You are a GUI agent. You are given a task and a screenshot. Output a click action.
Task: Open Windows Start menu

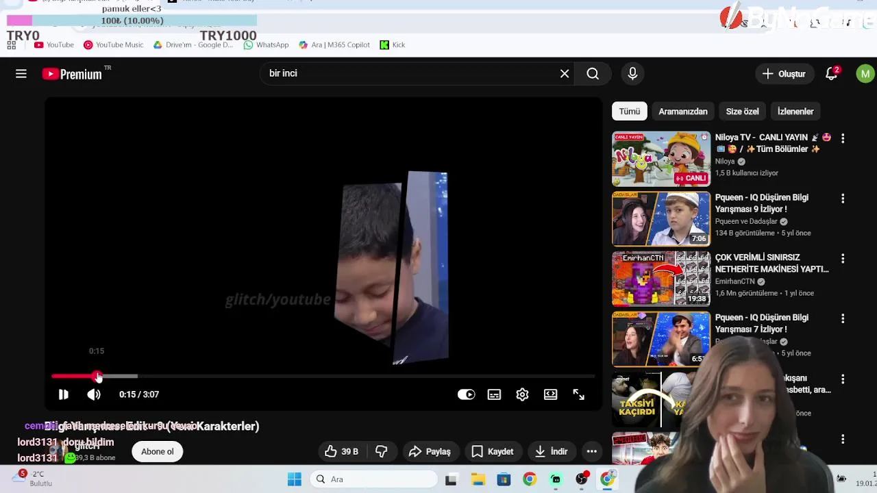pos(295,479)
